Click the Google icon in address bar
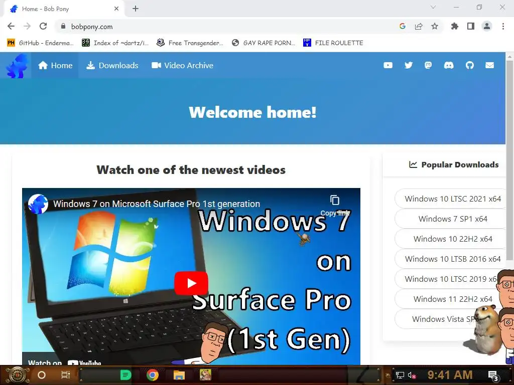This screenshot has width=514, height=385. [x=402, y=26]
